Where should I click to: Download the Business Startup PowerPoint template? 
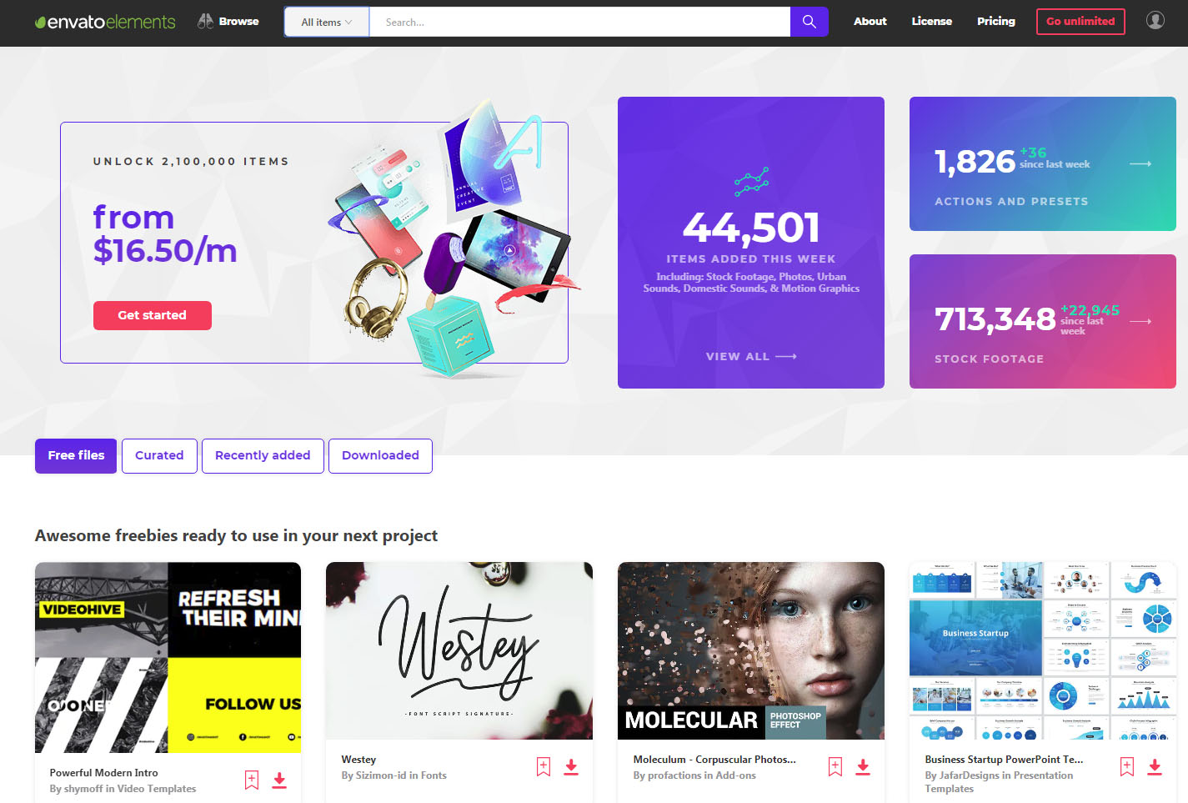(x=1155, y=767)
